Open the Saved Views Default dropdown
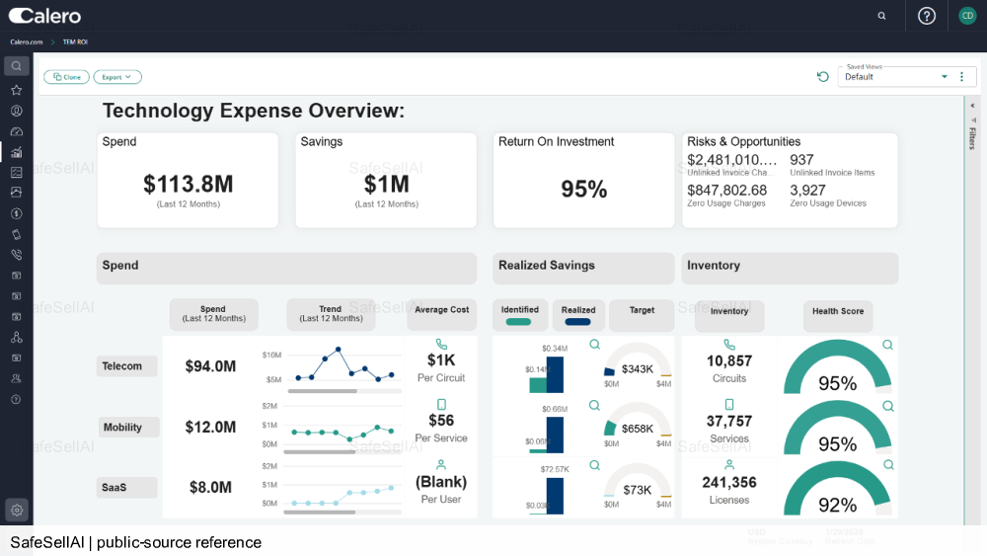Viewport: 987px width, 556px height. point(896,77)
